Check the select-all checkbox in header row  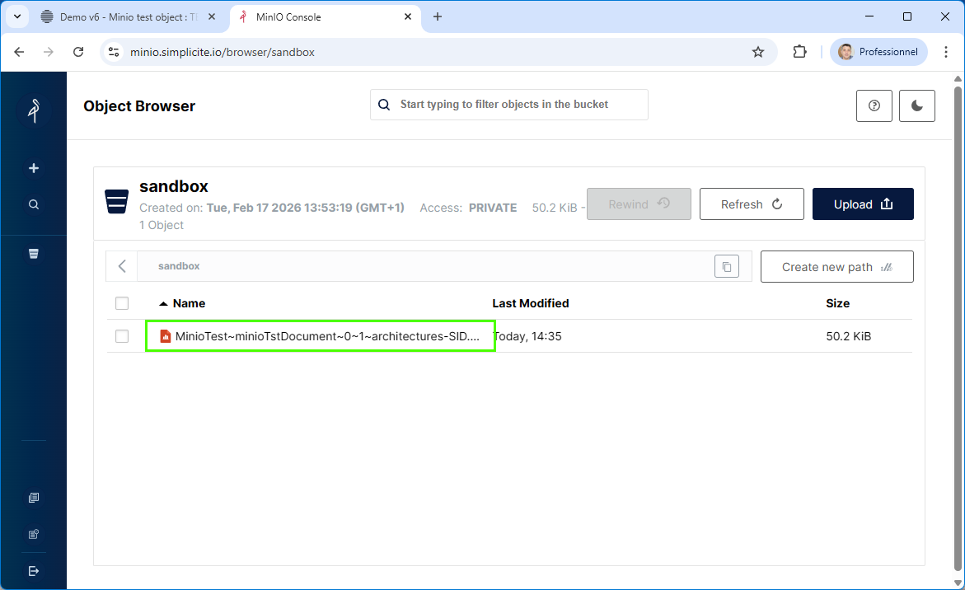point(122,303)
